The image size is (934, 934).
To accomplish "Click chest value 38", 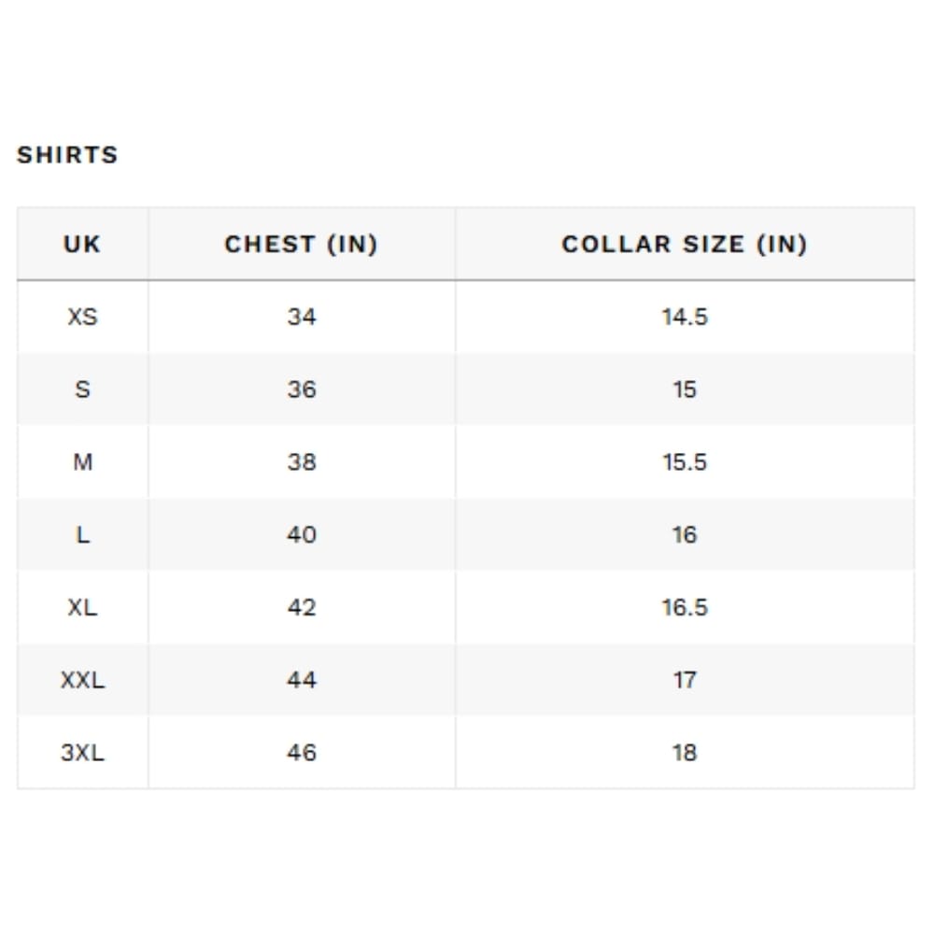I will pos(302,462).
